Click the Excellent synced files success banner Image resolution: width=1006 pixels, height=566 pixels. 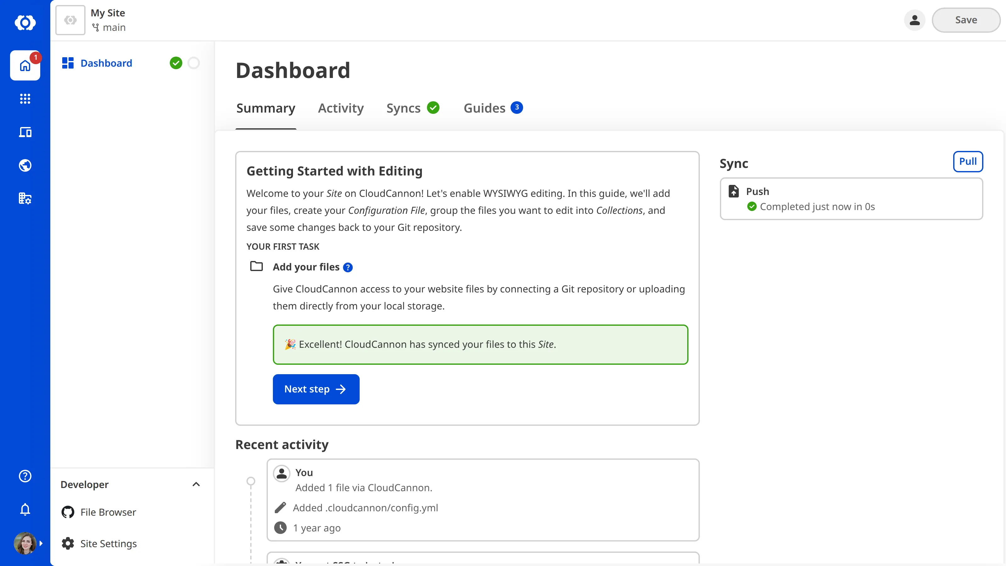pyautogui.click(x=480, y=345)
